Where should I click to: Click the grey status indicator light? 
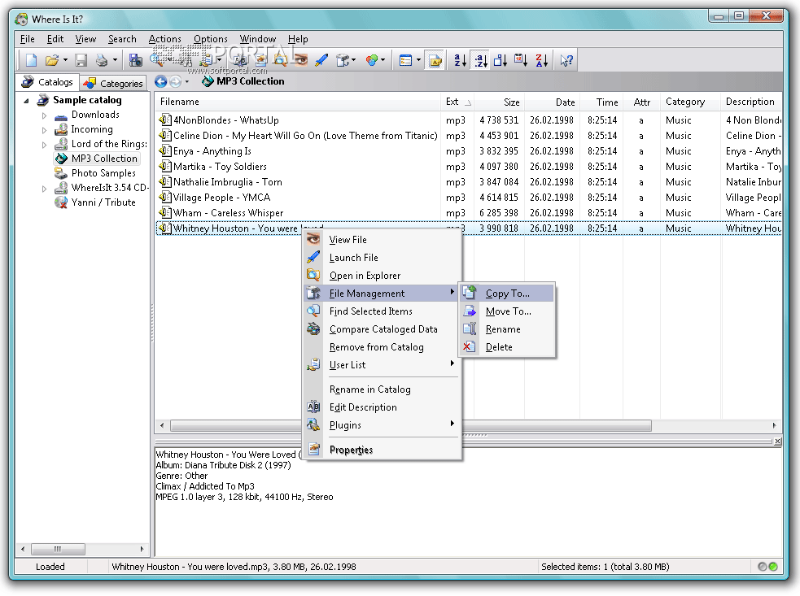coord(763,567)
